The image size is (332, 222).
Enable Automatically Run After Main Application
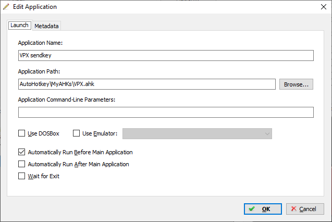click(21, 164)
